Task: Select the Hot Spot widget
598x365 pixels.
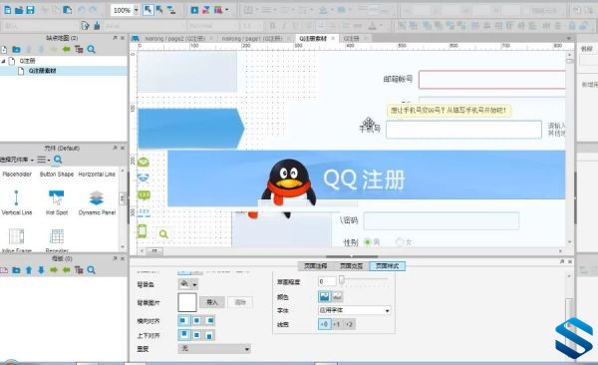Action: tap(57, 202)
